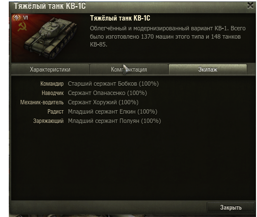257x217 pixels.
Task: Switch to the Комплектация tab
Action: (x=129, y=70)
